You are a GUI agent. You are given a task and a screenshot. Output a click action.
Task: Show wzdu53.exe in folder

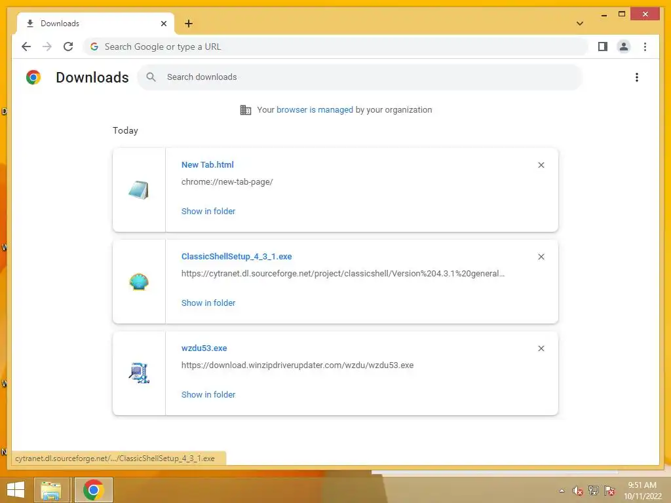[x=208, y=394]
